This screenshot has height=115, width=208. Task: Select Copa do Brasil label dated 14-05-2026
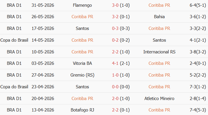tap(14, 40)
